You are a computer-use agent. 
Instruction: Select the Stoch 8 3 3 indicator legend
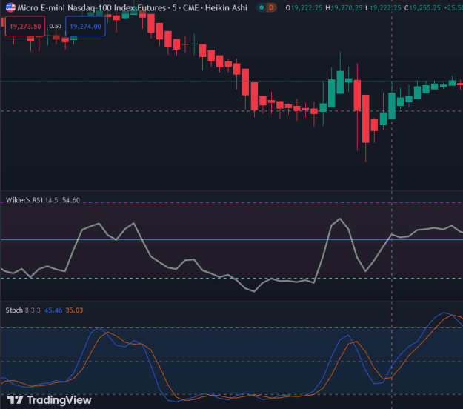pyautogui.click(x=23, y=310)
